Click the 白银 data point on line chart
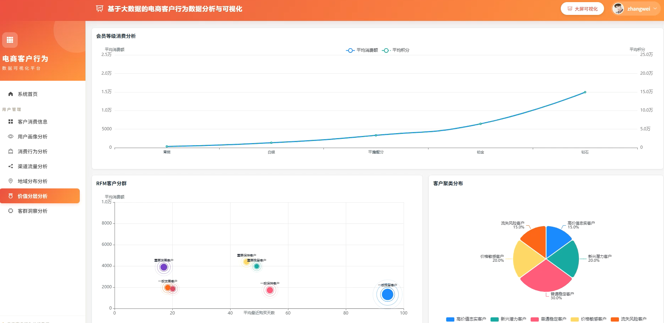 click(271, 143)
